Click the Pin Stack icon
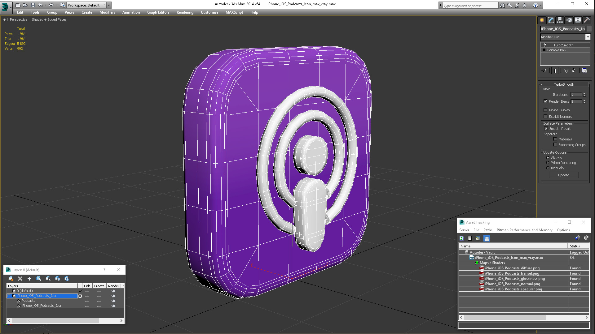Viewport: 595px width, 334px height. point(544,71)
